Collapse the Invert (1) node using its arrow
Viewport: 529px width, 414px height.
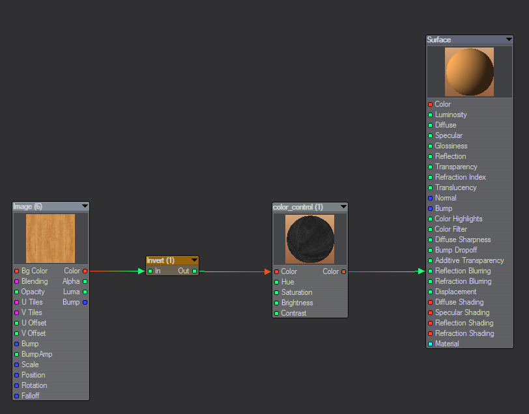click(193, 260)
